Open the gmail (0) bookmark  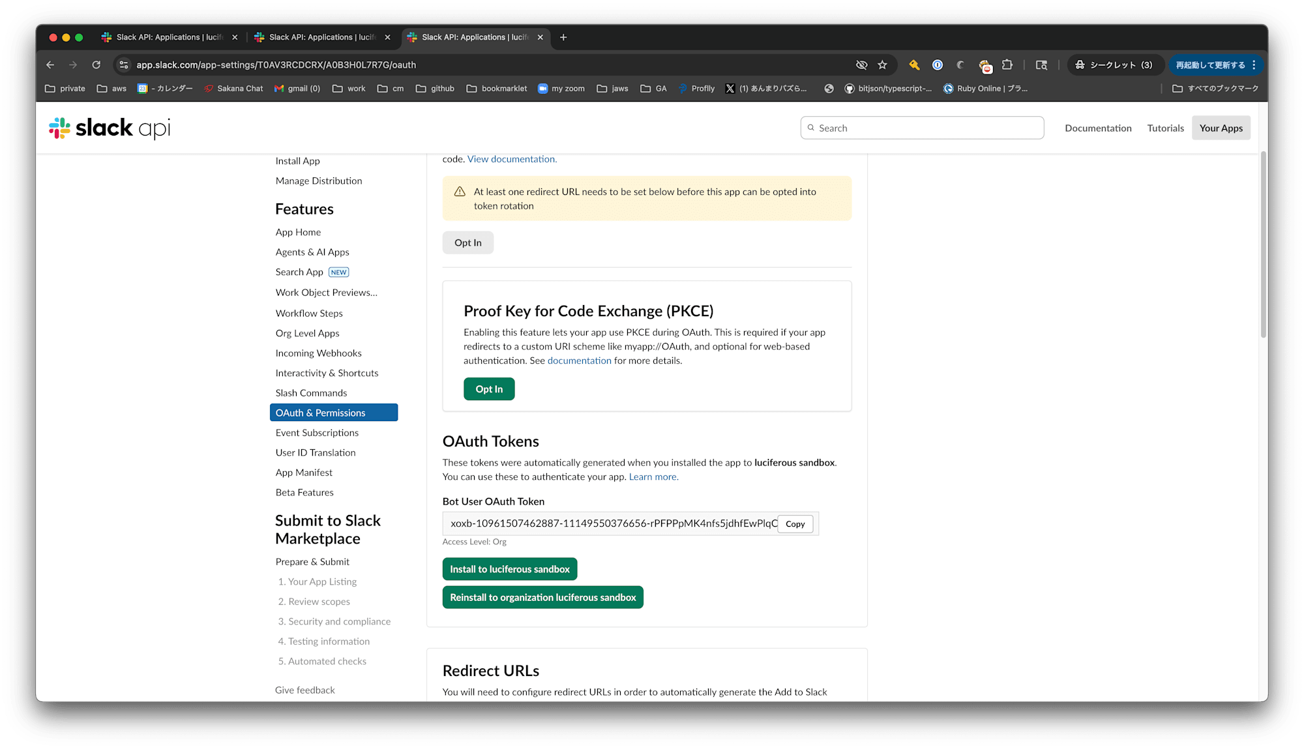click(x=297, y=89)
